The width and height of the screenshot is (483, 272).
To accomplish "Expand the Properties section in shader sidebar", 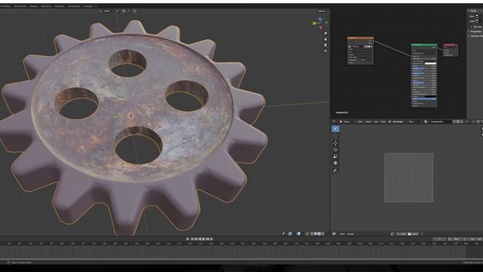I will 475,32.
